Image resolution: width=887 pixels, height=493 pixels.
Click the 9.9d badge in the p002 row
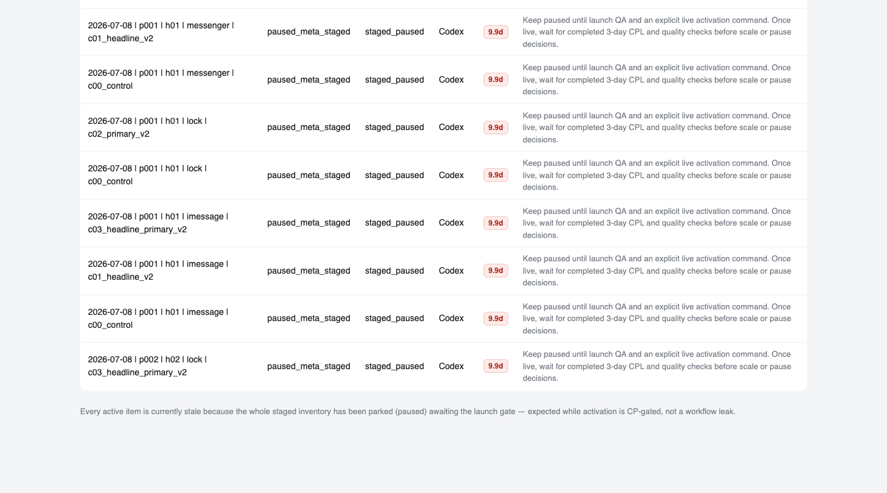click(496, 366)
